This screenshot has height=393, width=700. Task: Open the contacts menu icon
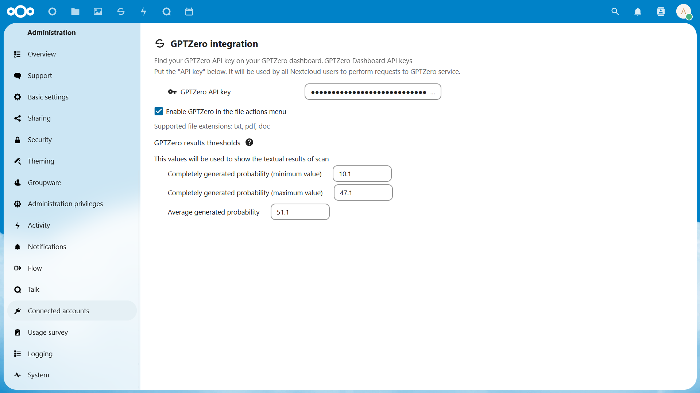661,12
